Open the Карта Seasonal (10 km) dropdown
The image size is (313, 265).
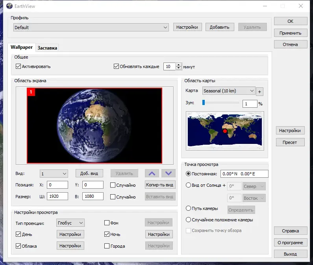(x=229, y=91)
